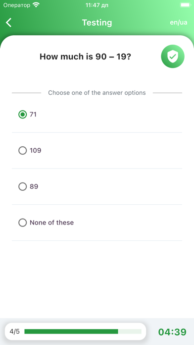
Task: Tap the green shield checkmark icon
Action: (173, 57)
